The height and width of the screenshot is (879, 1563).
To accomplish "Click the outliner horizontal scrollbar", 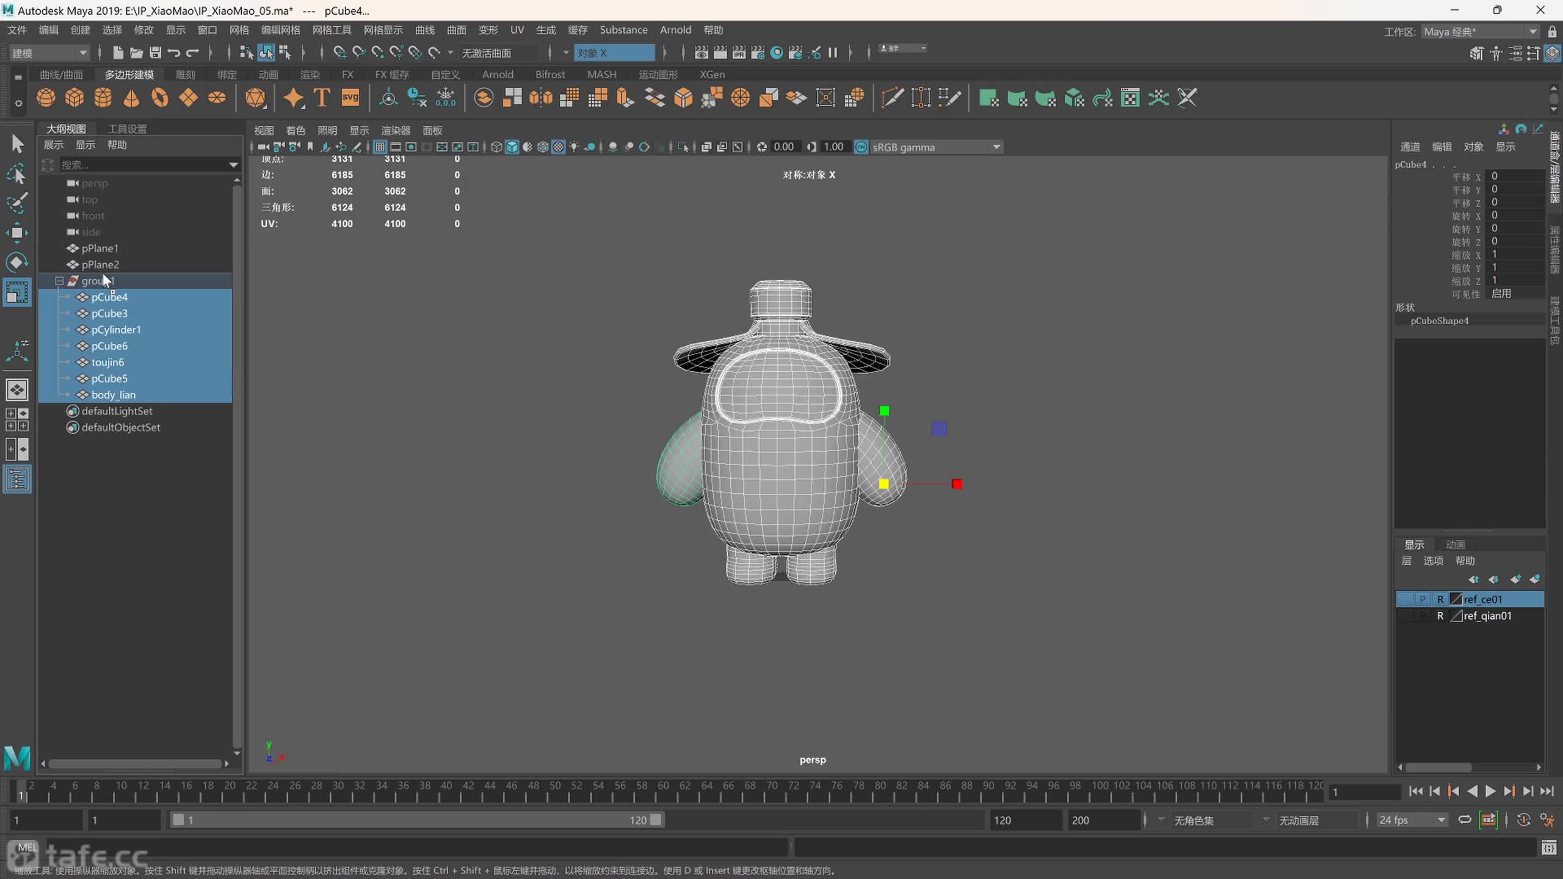I will point(135,764).
